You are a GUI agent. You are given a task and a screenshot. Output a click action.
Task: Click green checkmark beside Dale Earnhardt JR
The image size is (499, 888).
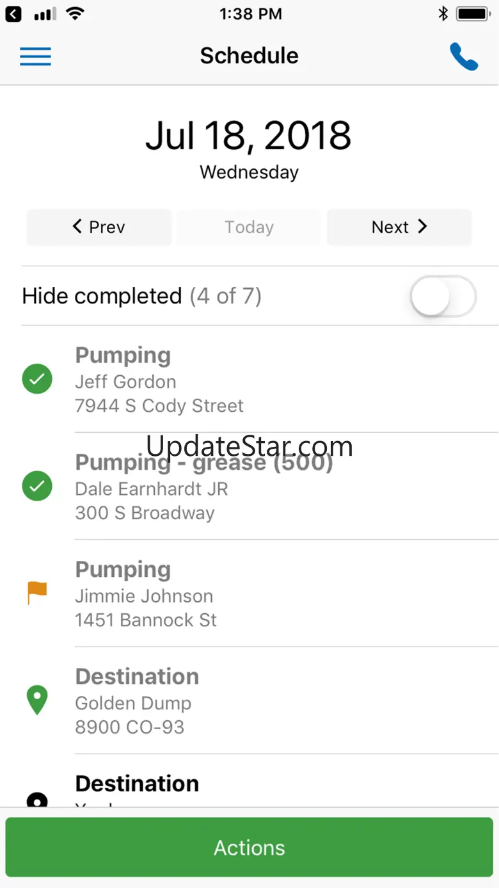tap(37, 487)
